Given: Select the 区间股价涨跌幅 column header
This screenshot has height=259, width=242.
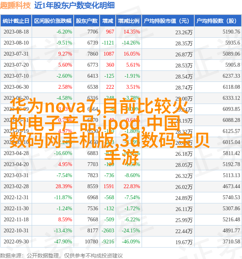Looking at the screenshot, I should coord(53,21).
